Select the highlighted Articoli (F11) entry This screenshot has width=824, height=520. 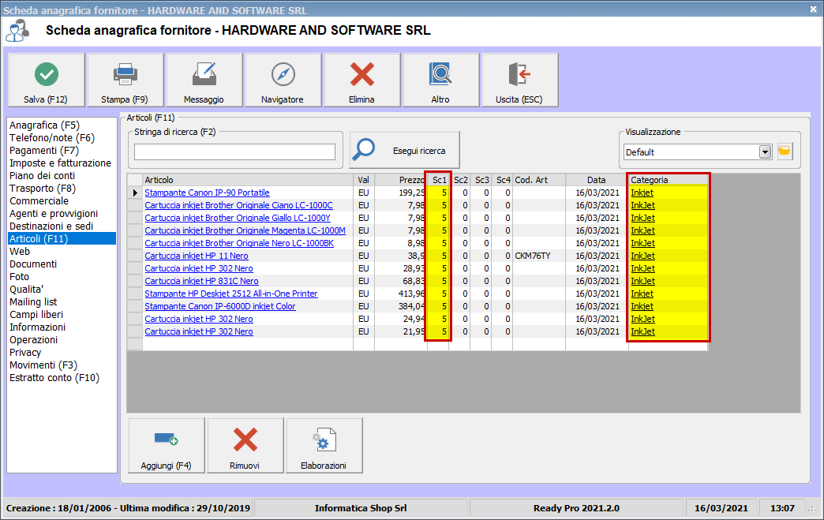[x=62, y=238]
